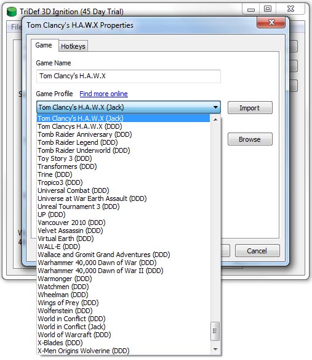312x360 pixels.
Task: Pick Trine (DDD) from the list
Action: pos(124,174)
